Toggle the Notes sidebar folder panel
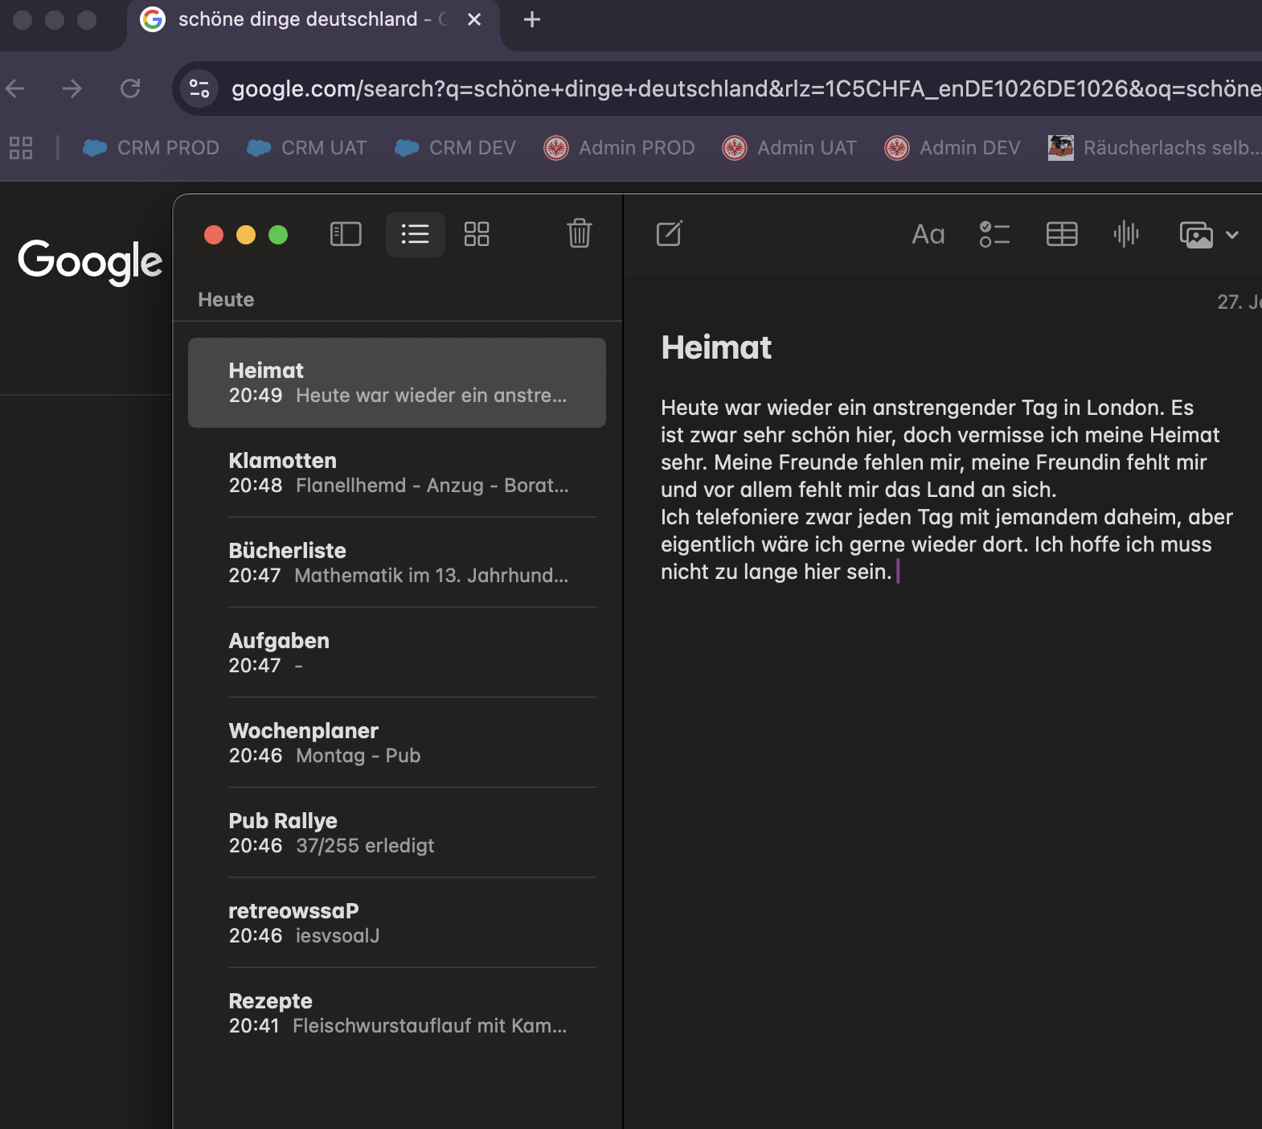 (x=346, y=234)
